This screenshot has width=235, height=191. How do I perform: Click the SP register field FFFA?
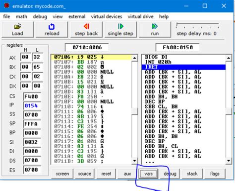click(x=32, y=124)
